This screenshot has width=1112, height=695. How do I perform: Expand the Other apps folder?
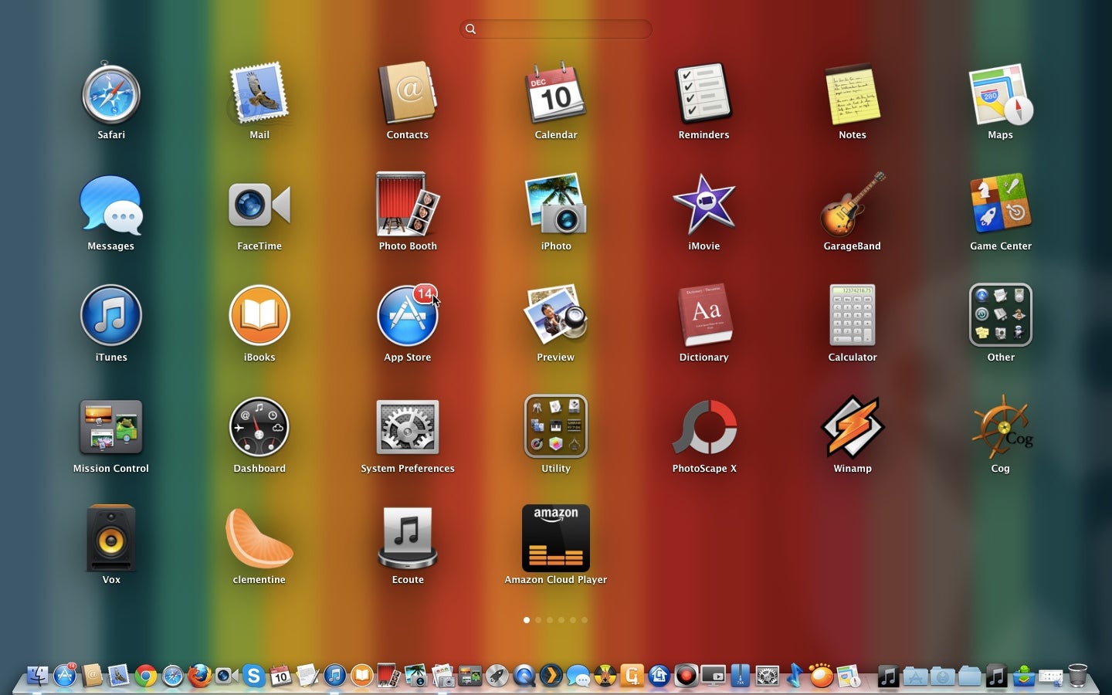[1000, 317]
